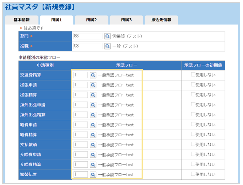Open approval flow lookup for 交際費申請
This screenshot has height=185, width=243.
click(93, 155)
